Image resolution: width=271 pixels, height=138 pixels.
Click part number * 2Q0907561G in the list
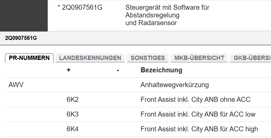[80, 7]
